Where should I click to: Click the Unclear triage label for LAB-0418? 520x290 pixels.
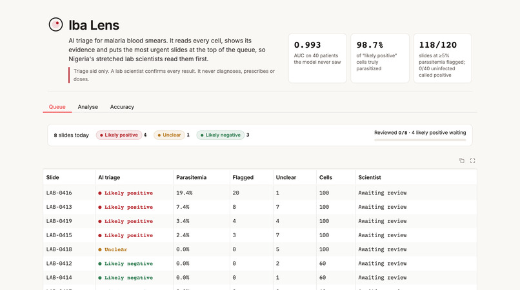point(112,249)
